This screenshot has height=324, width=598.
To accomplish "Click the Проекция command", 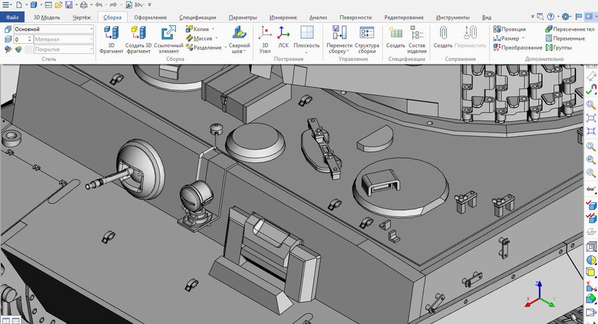I will point(509,29).
